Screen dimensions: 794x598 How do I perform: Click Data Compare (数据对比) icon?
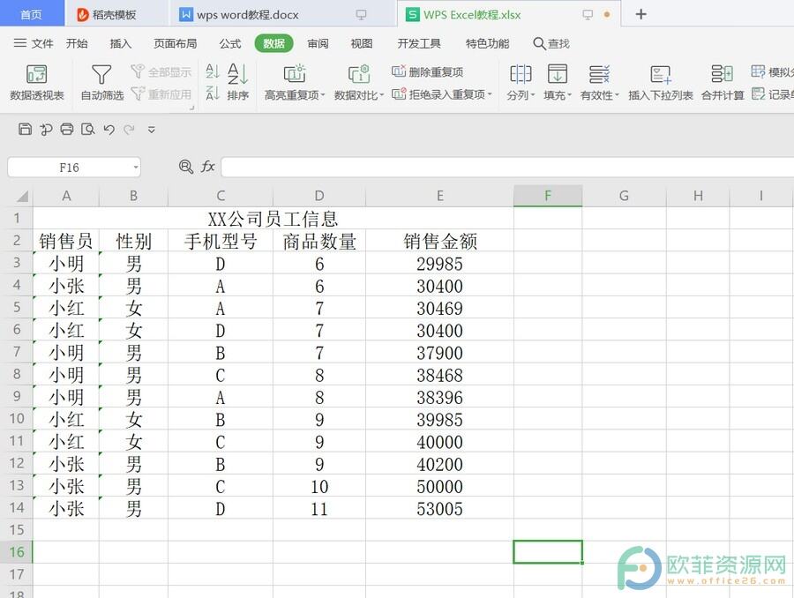click(x=359, y=74)
